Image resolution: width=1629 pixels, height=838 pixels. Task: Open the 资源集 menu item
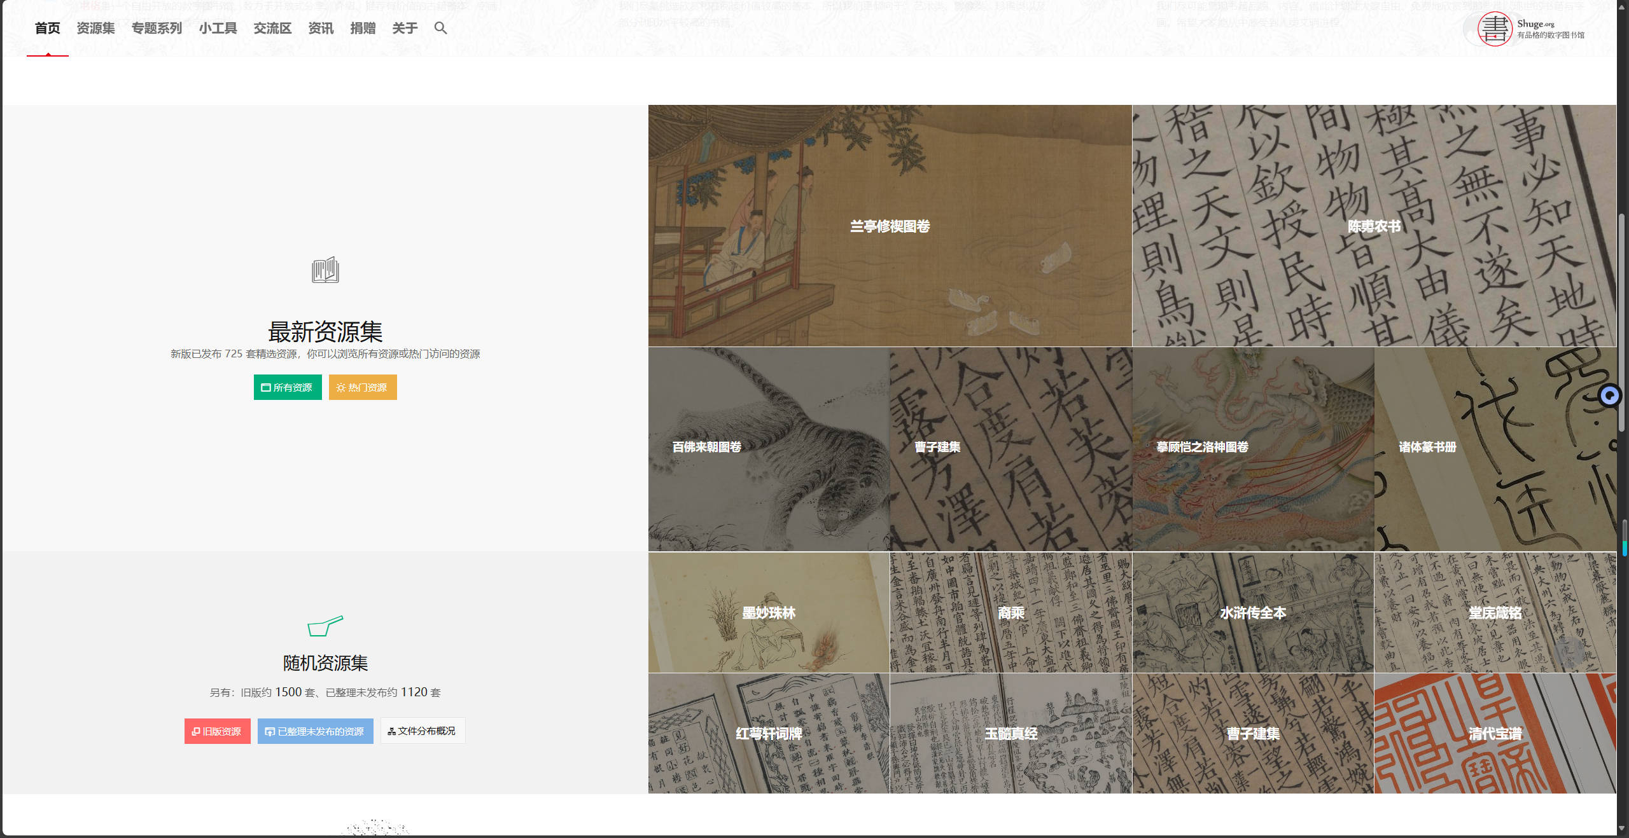[x=95, y=28]
